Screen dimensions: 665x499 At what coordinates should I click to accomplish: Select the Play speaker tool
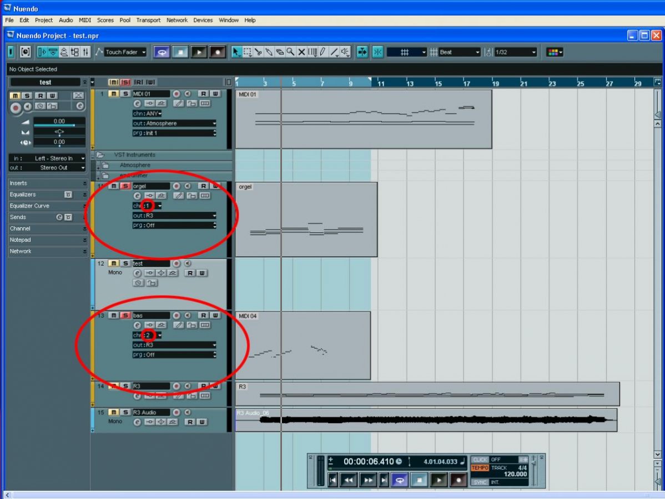(345, 52)
